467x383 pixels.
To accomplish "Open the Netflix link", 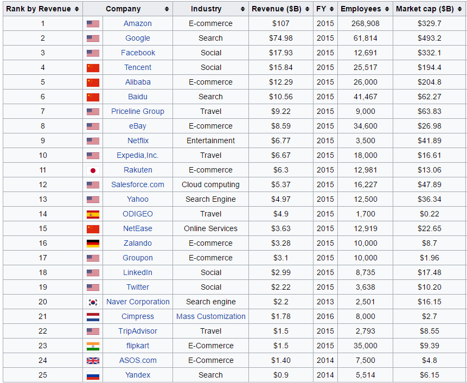I will point(138,141).
